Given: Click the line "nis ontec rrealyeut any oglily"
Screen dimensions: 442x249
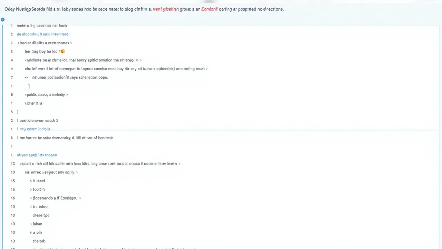Looking at the screenshot, I should pyautogui.click(x=51, y=172).
